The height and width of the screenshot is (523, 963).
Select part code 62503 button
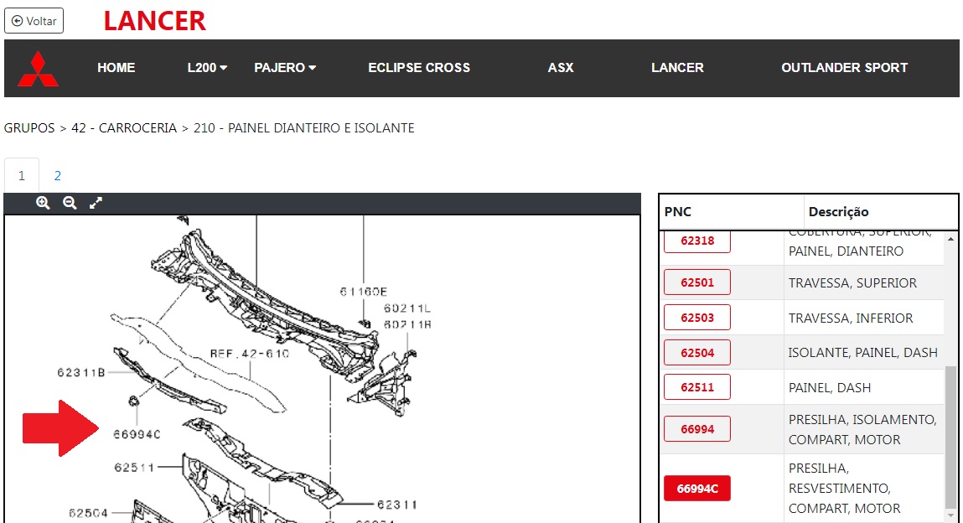click(696, 318)
